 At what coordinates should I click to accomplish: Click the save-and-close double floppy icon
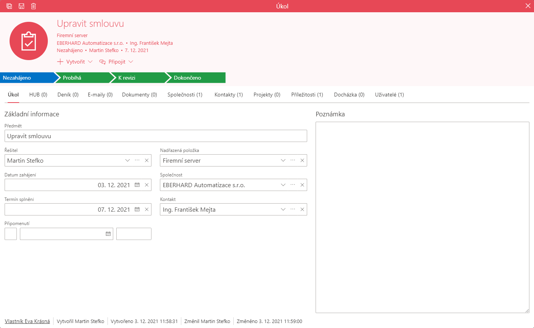pyautogui.click(x=9, y=6)
